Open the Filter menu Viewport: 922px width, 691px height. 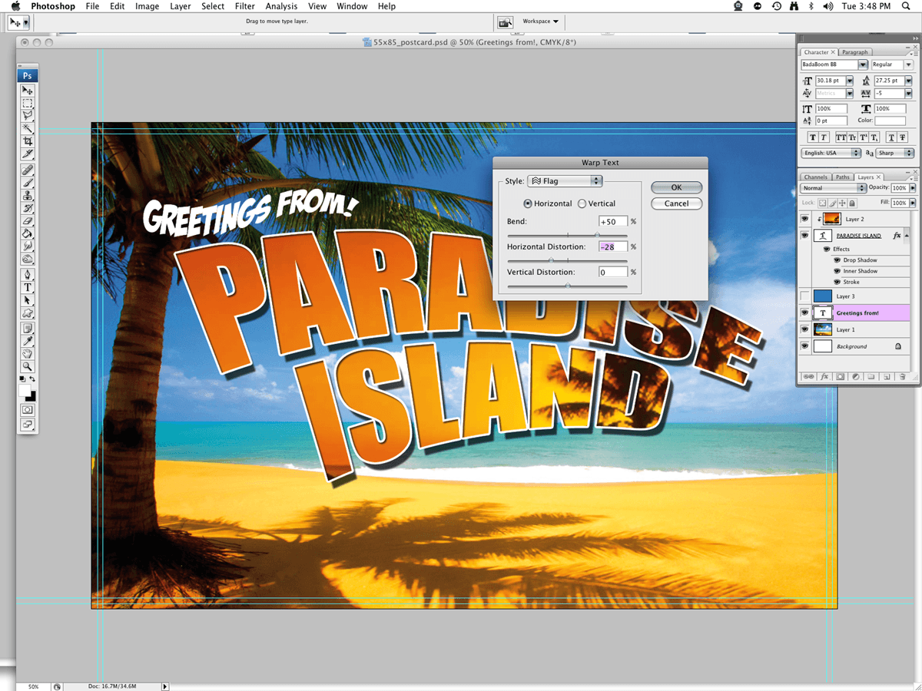[245, 6]
